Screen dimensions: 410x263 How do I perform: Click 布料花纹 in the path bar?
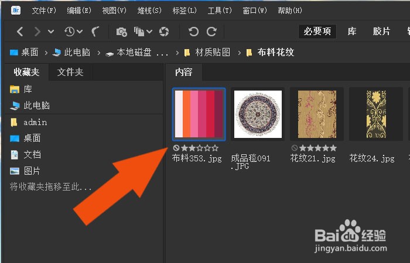point(271,53)
